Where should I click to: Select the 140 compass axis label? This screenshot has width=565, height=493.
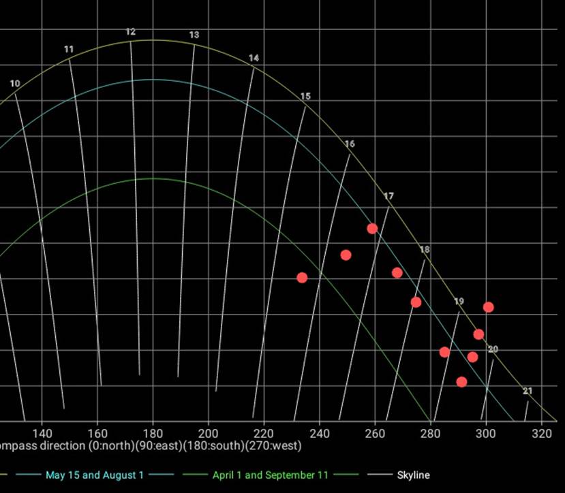coord(42,433)
